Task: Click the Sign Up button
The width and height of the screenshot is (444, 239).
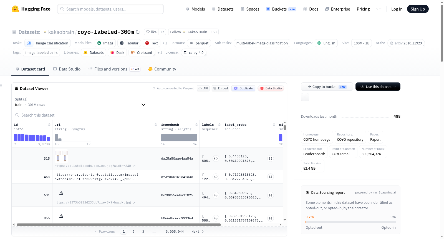Action: pyautogui.click(x=418, y=9)
